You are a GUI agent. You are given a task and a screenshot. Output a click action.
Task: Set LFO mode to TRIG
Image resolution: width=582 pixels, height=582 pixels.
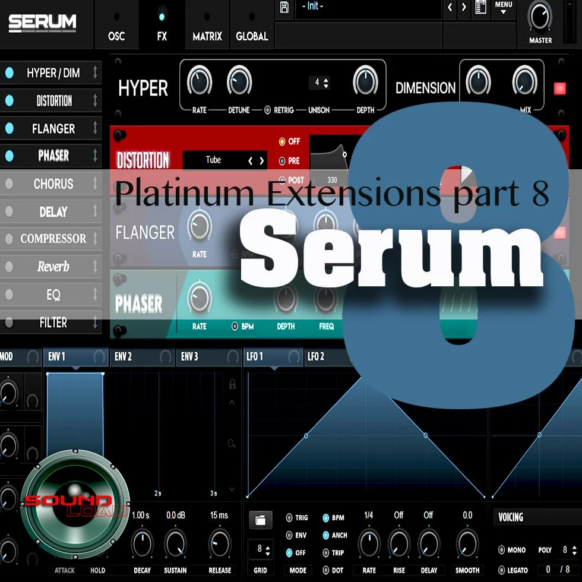(289, 517)
